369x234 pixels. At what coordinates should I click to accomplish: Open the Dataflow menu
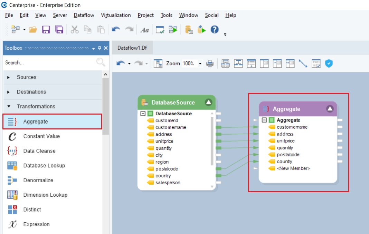84,15
